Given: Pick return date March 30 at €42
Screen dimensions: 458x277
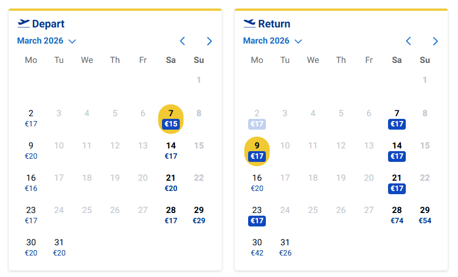Looking at the screenshot, I should (257, 247).
